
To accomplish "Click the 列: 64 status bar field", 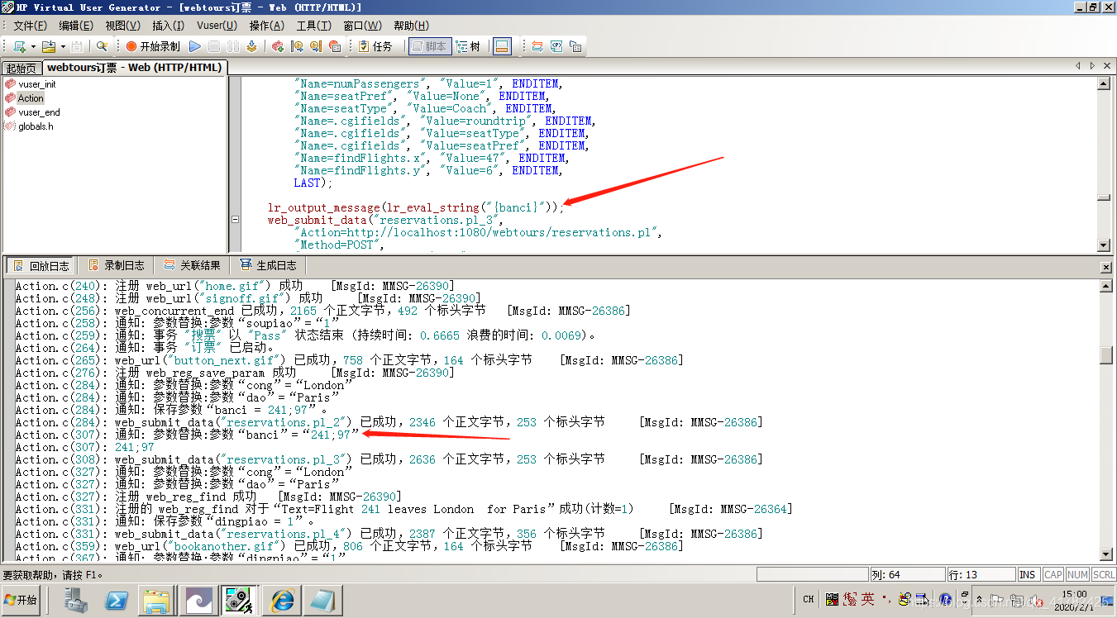I will pos(907,574).
